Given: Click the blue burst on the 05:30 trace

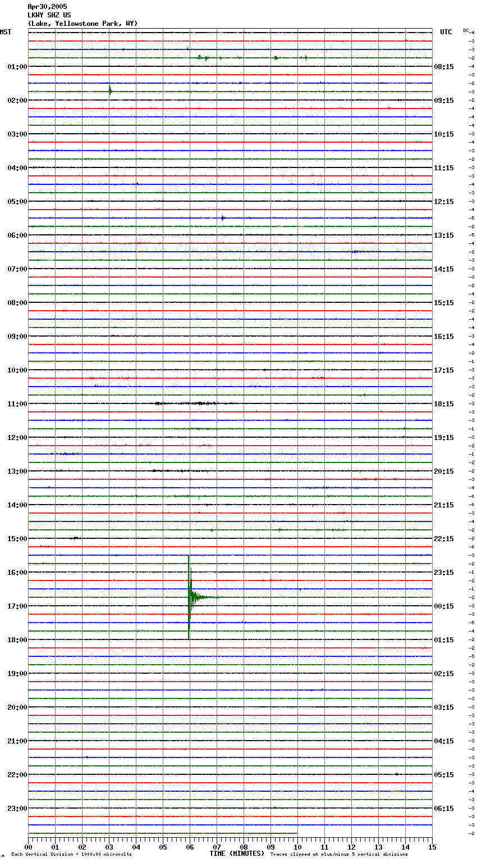Looking at the screenshot, I should coord(223,218).
